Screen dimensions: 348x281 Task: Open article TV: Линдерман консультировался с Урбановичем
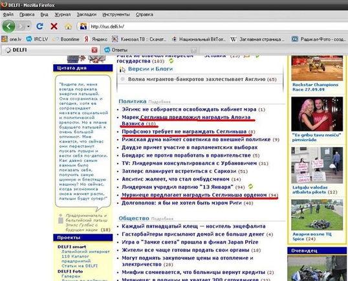click(x=190, y=163)
